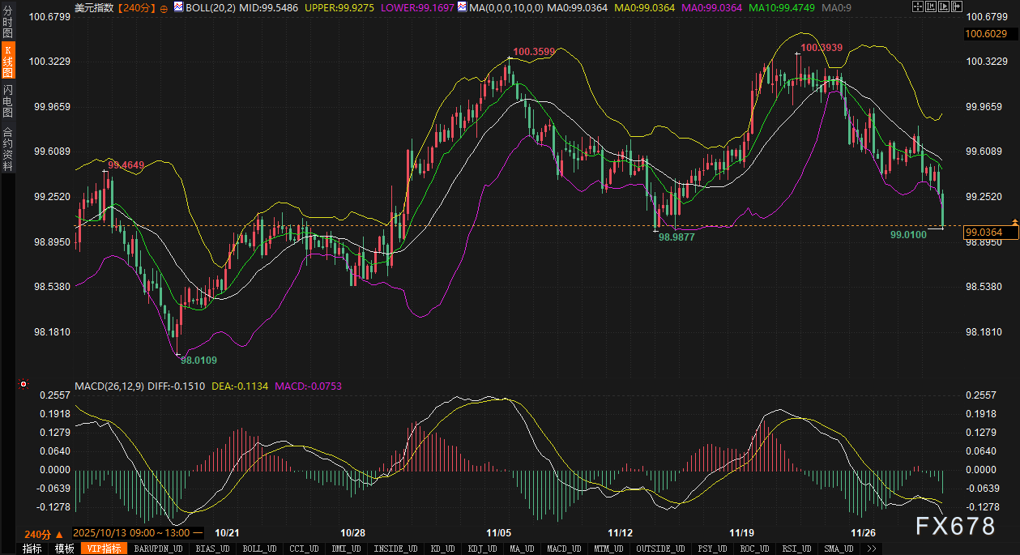1020x555 pixels.
Task: Open the 闪电图 view
Action: pos(8,100)
